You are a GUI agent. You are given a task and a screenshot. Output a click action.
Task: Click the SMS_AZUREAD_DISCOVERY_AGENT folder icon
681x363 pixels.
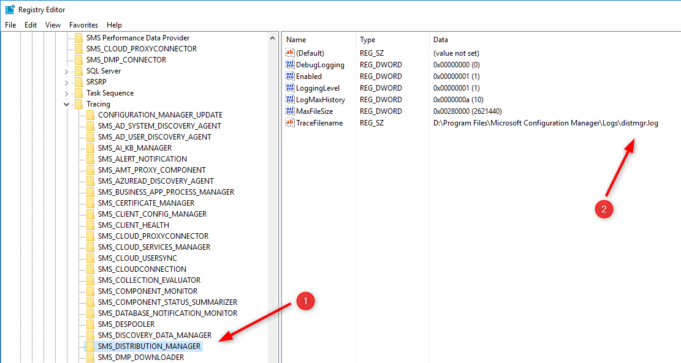pos(90,181)
